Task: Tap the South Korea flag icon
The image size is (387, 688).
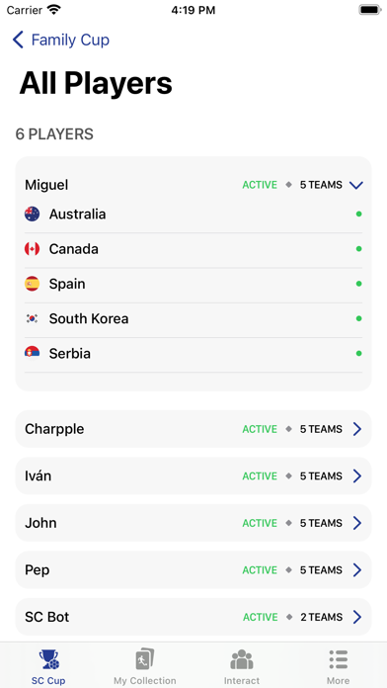Action: (x=32, y=318)
